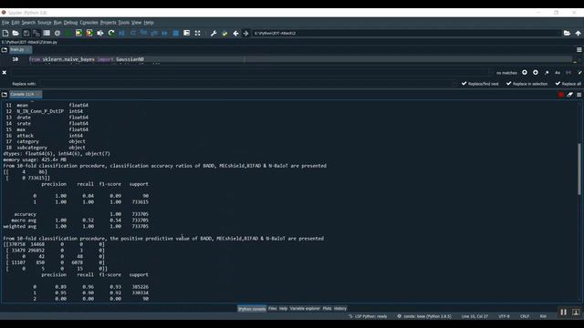This screenshot has width=584, height=328.
Task: Re-run the last script
Action: 111,33
